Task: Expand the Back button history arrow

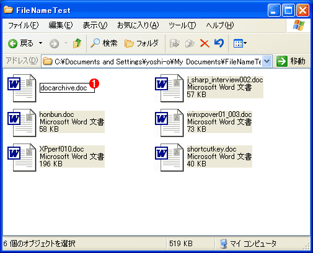Action: pos(40,43)
